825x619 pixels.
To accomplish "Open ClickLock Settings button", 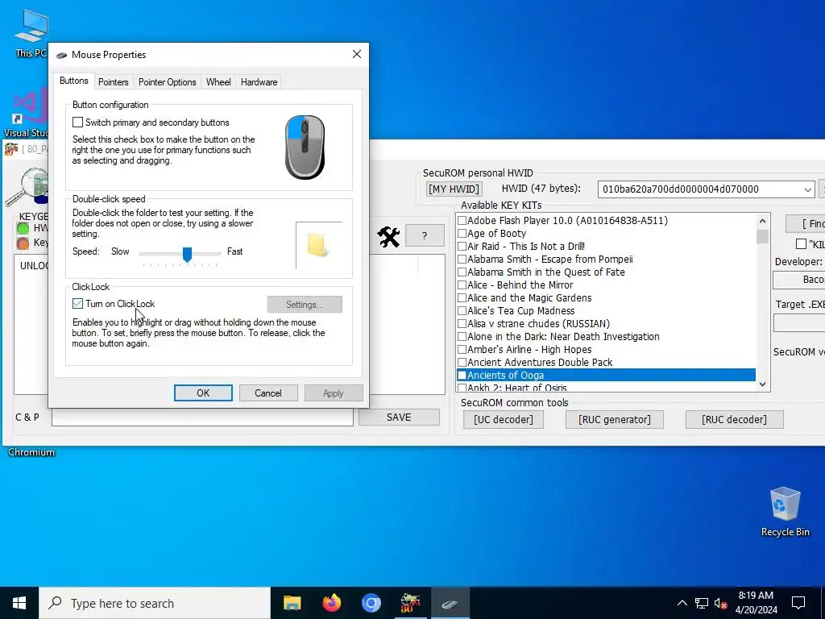I will point(305,304).
